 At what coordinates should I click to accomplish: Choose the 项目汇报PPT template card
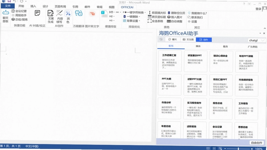(221, 85)
